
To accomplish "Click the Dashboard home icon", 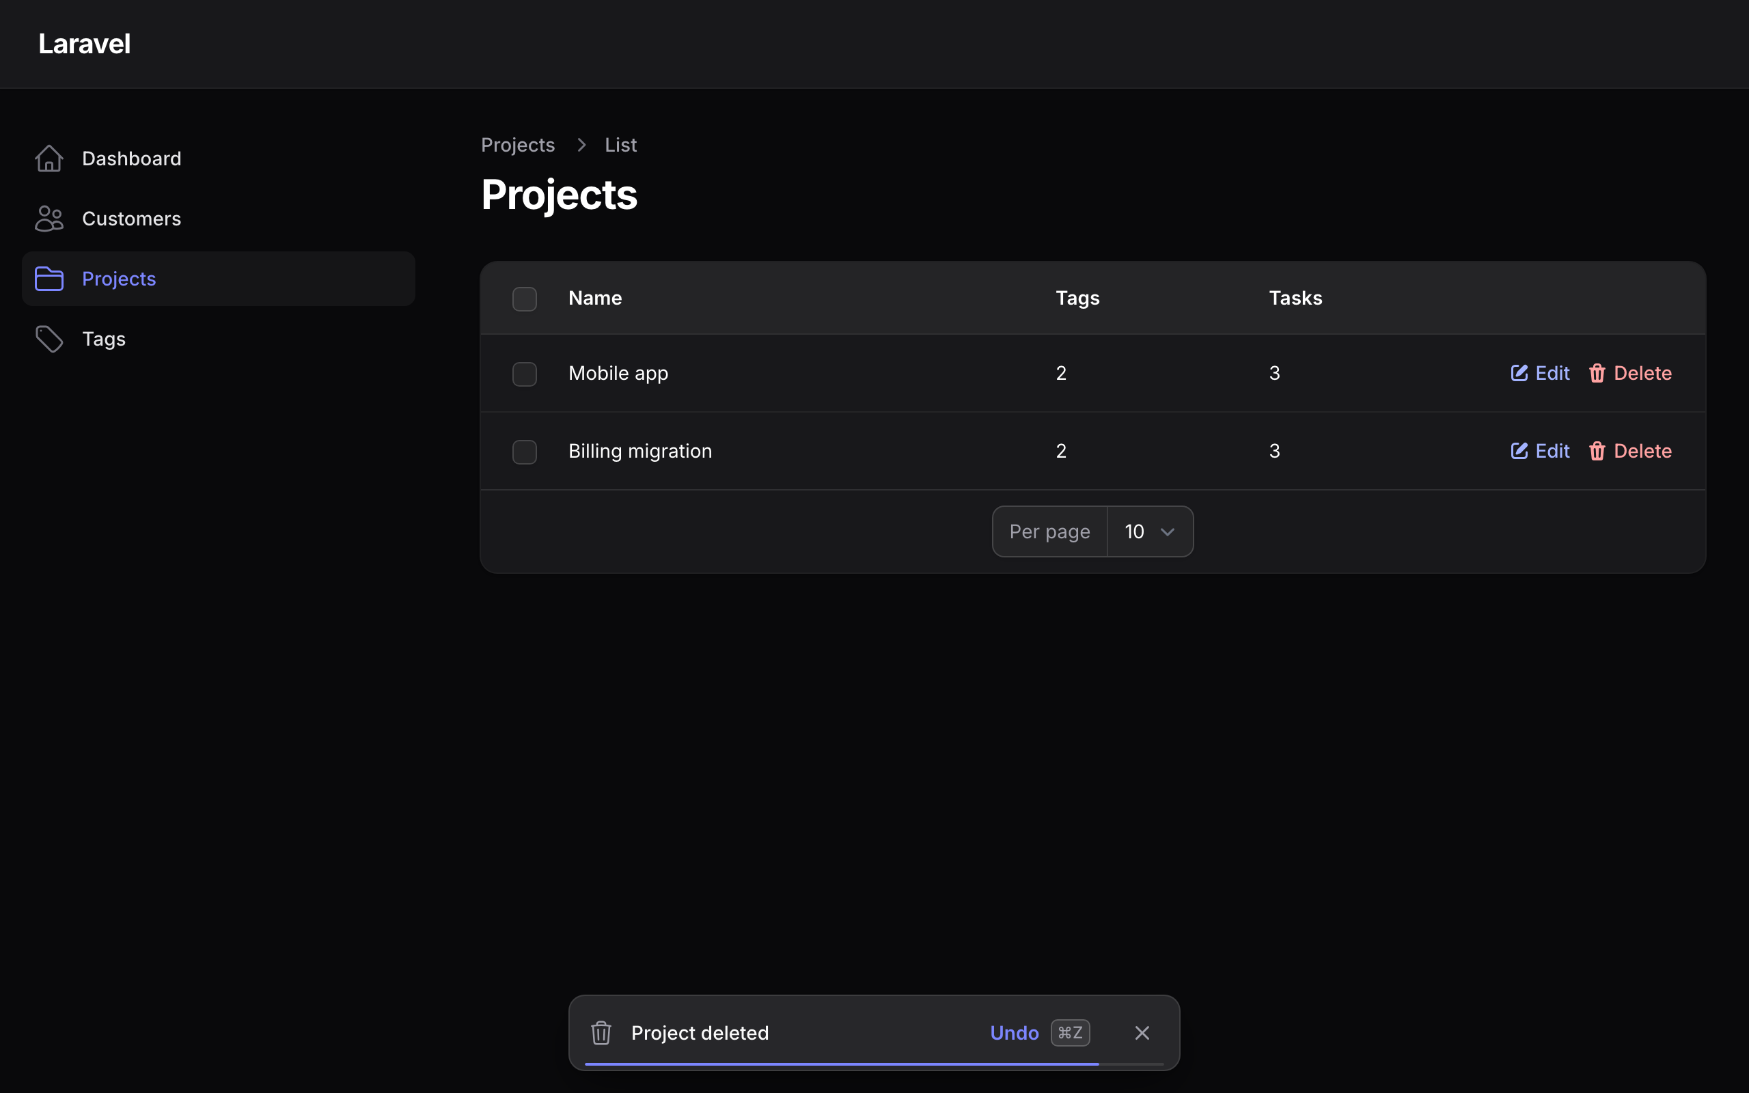I will pos(49,158).
